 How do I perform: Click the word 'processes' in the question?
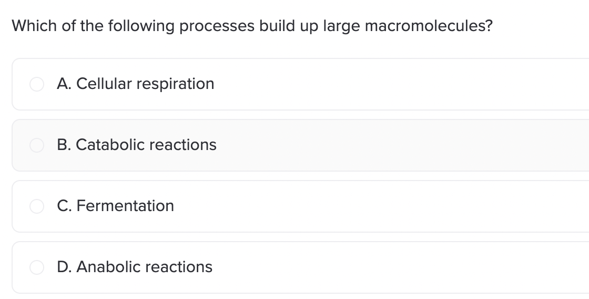[217, 26]
